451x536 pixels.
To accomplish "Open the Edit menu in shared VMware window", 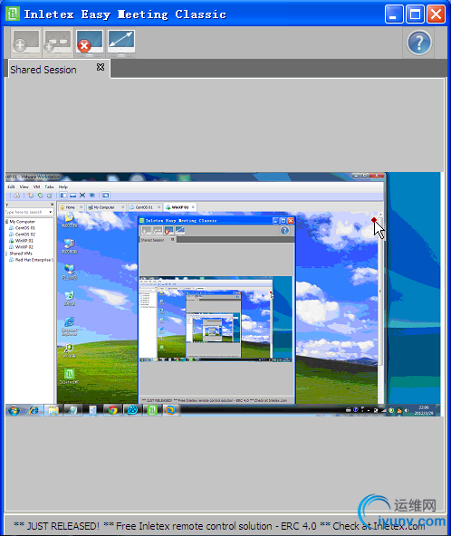I will tap(11, 187).
